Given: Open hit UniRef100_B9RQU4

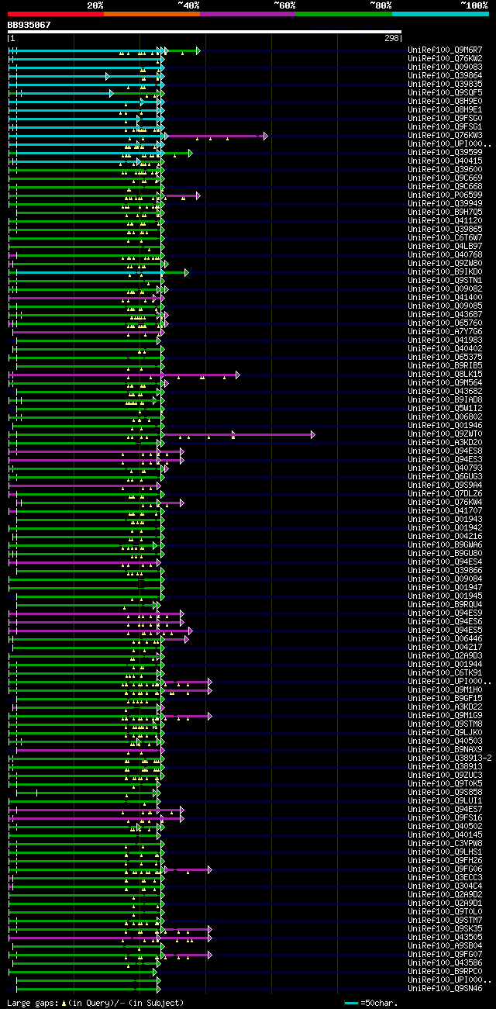Looking at the screenshot, I should 445,605.
